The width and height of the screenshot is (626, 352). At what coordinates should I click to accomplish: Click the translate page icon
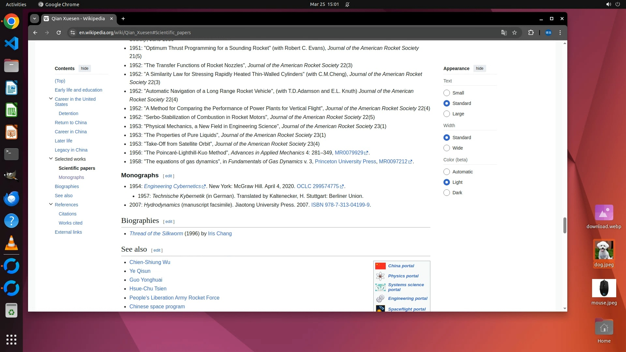[x=504, y=33]
